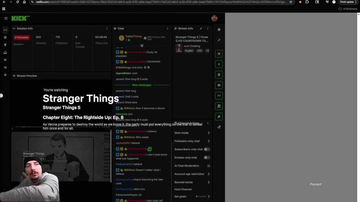
Task: Click the side handle icon at left screen edge
Action: [1, 96]
